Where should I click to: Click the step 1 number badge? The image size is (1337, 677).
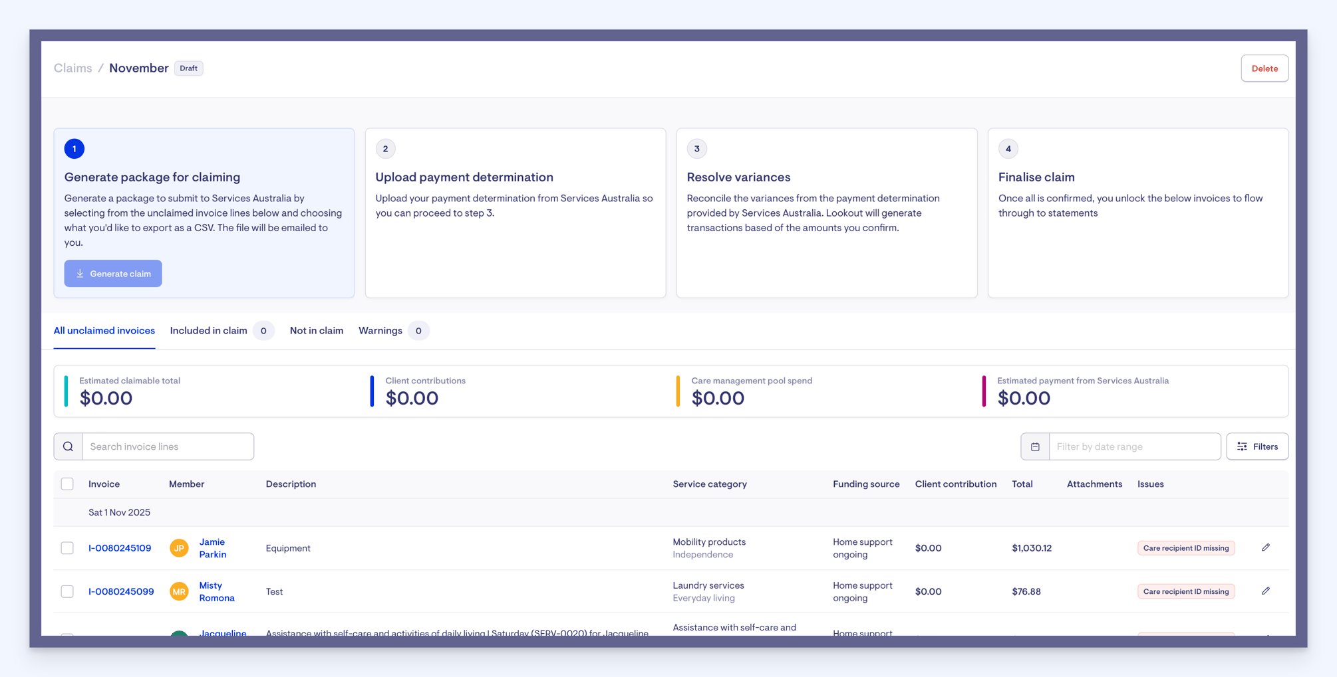click(x=74, y=149)
